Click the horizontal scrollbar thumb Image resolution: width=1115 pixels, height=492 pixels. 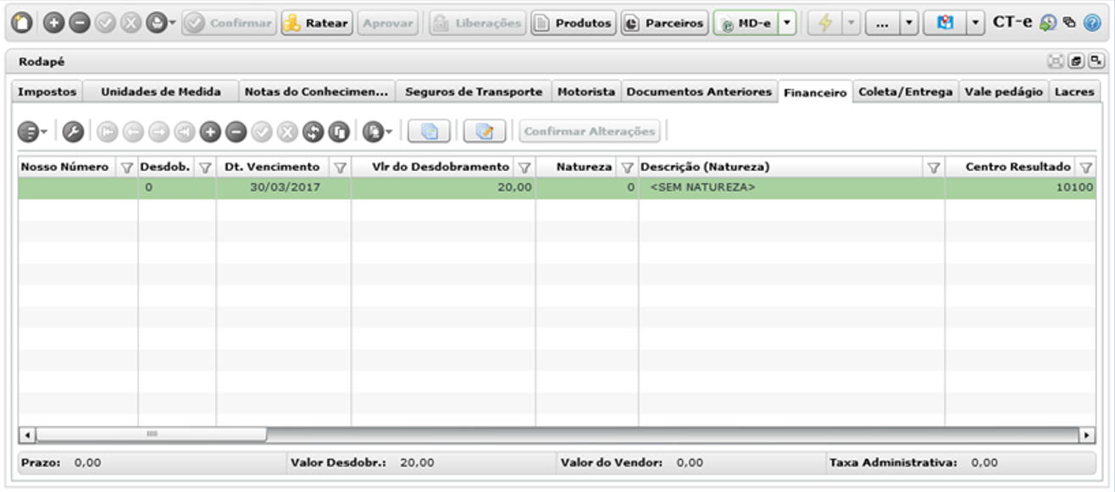coord(152,435)
